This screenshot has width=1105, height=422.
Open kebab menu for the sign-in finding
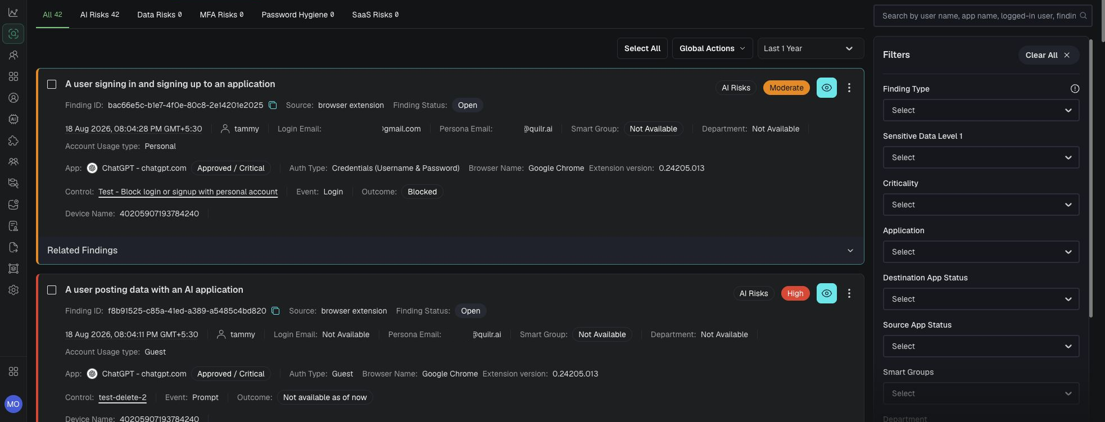(849, 88)
